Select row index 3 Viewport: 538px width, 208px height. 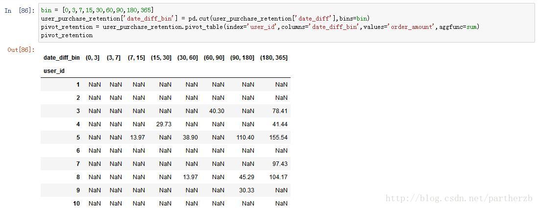[x=78, y=111]
